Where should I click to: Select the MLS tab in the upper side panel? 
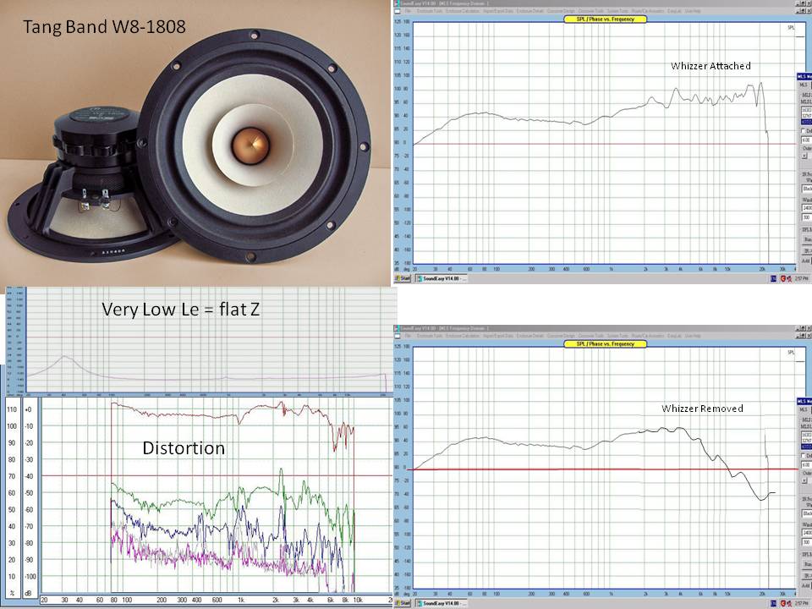pos(804,85)
